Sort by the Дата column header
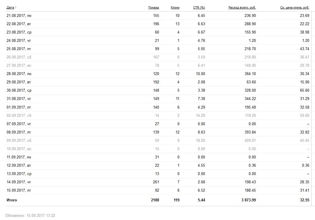This screenshot has height=220, width=315. tap(10, 8)
